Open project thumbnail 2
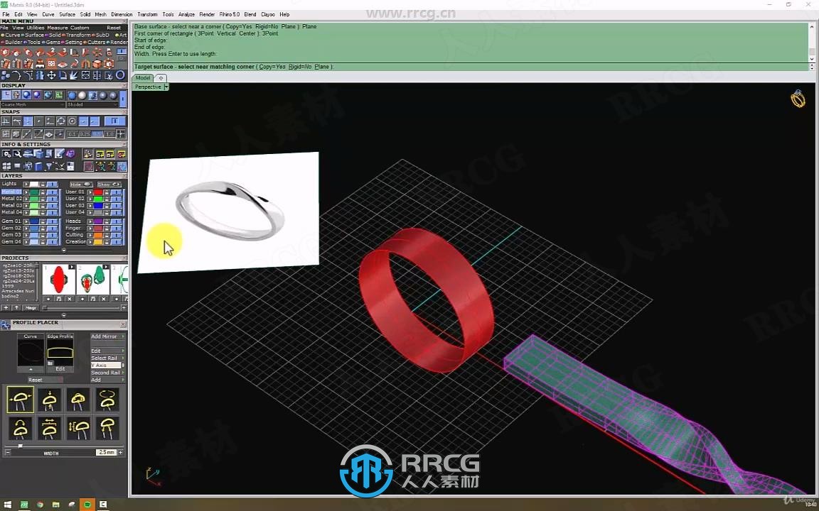This screenshot has height=511, width=819. tap(93, 279)
